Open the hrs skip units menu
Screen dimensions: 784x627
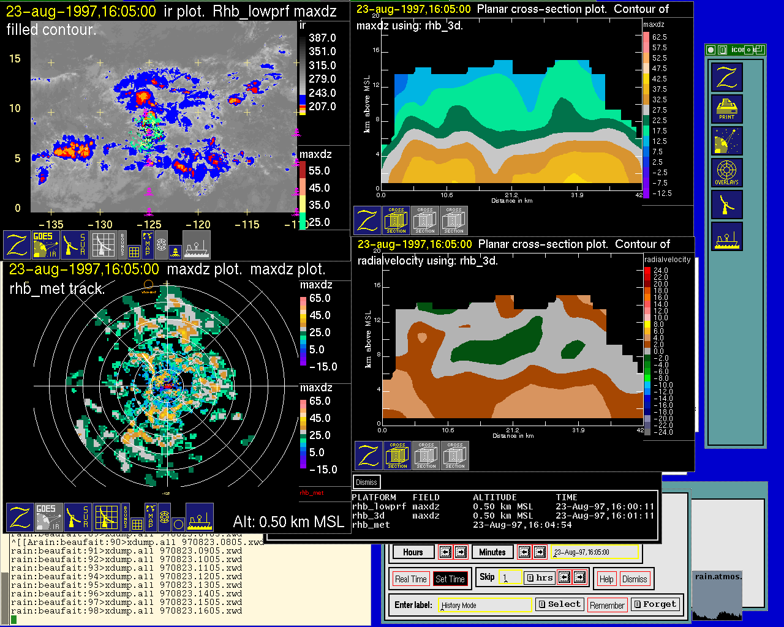click(x=539, y=577)
